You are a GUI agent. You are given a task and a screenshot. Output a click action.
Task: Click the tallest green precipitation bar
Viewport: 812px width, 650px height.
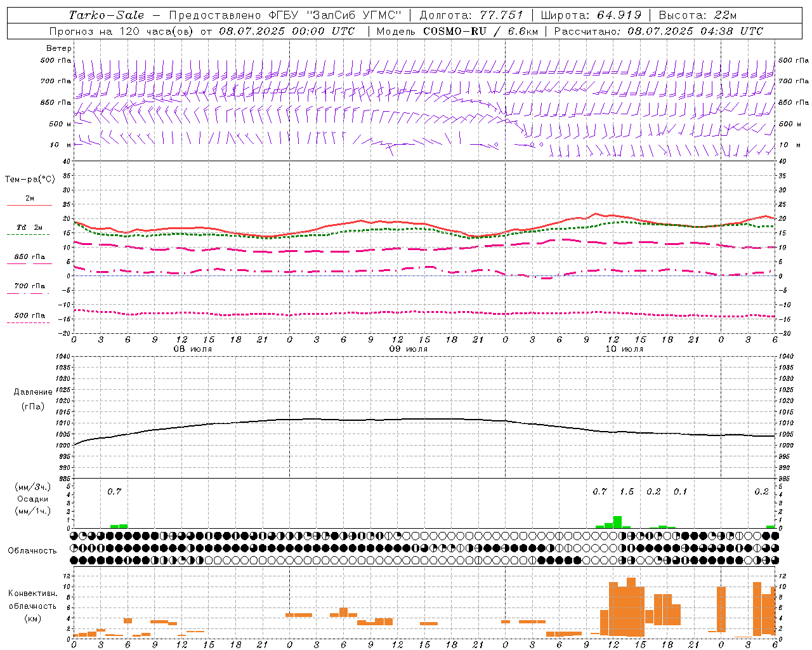click(x=617, y=522)
